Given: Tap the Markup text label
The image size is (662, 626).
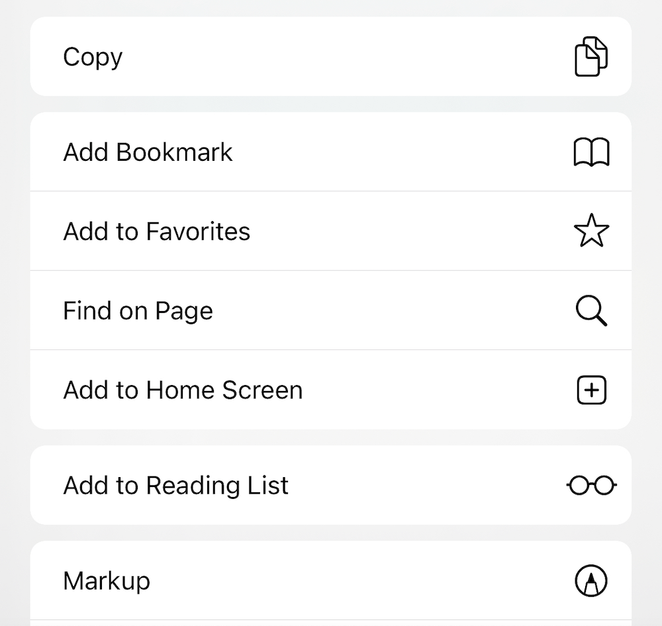Looking at the screenshot, I should pyautogui.click(x=107, y=581).
